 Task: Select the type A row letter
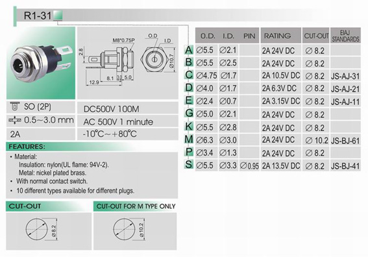pos(189,50)
